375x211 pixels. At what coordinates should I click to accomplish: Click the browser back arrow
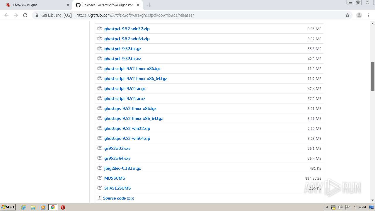coord(6,15)
